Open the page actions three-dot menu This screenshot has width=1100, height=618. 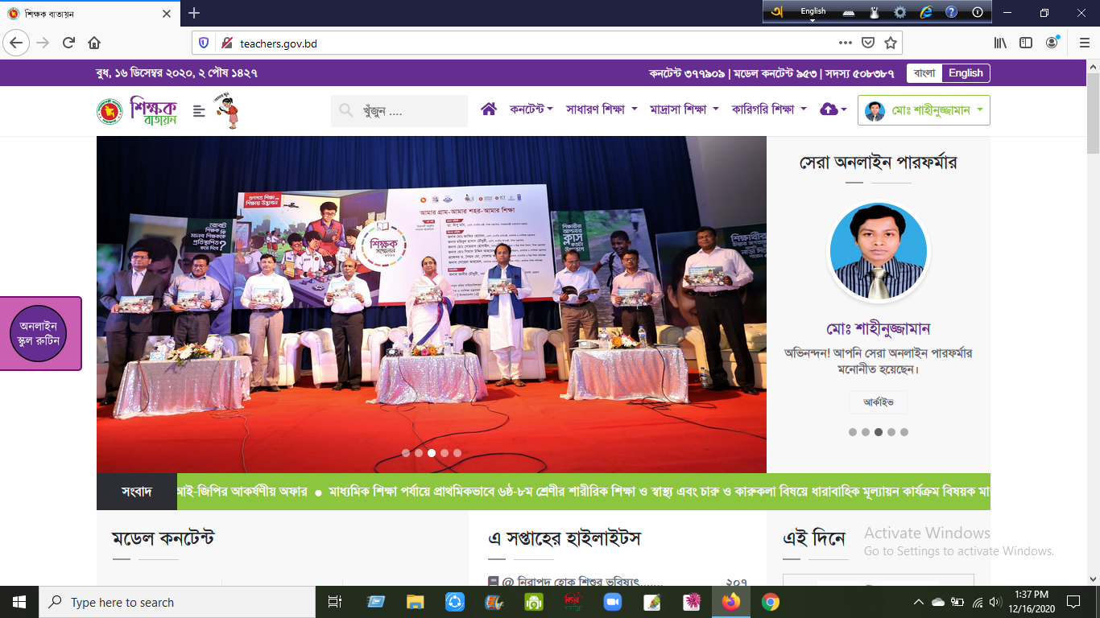pos(846,43)
